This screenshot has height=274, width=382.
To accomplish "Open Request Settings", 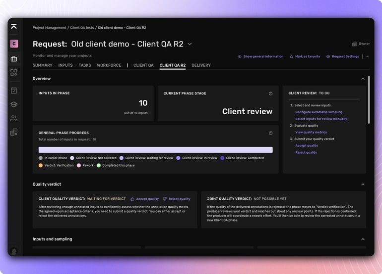I will coord(345,56).
